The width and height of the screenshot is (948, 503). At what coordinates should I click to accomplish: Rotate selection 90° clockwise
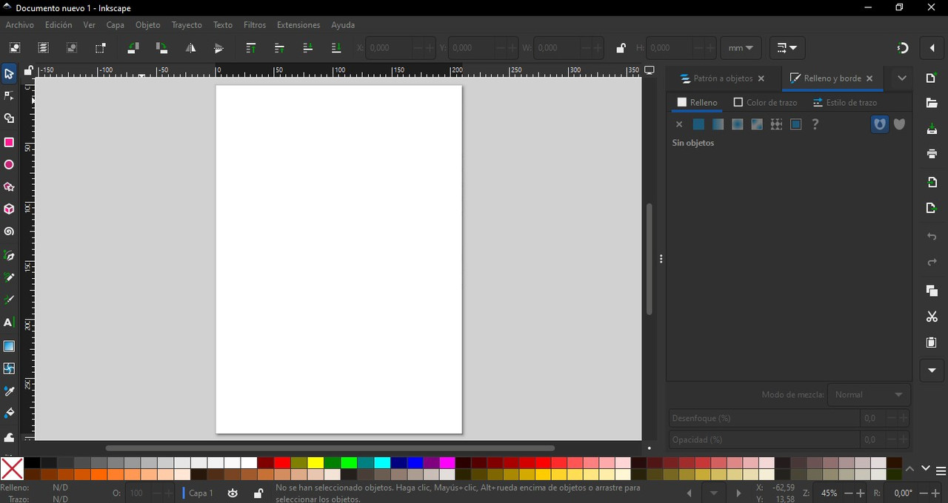[x=161, y=48]
